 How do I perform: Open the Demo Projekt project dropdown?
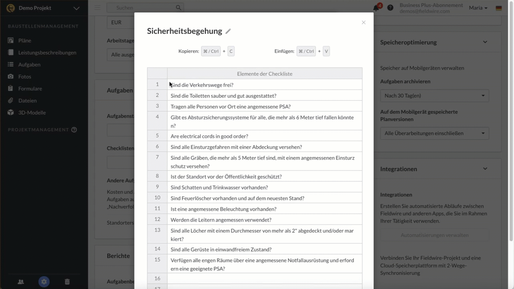click(76, 8)
